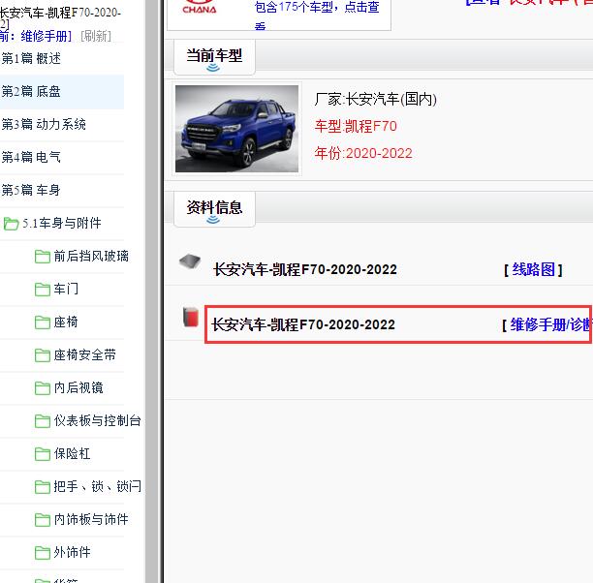Image resolution: width=593 pixels, height=583 pixels.
Task: Expand 第1篇 概述 chapter
Action: coord(31,59)
